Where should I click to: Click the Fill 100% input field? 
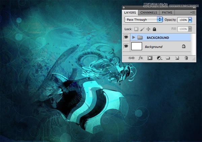coord(183,29)
